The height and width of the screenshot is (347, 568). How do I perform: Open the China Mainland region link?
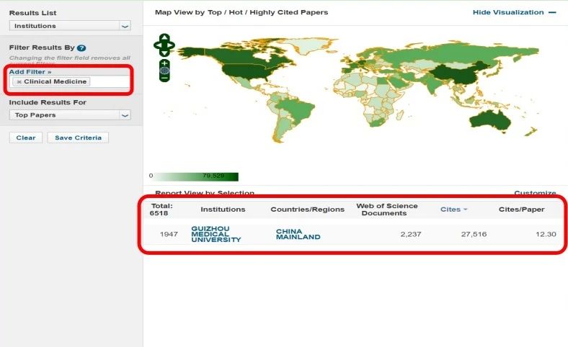298,234
